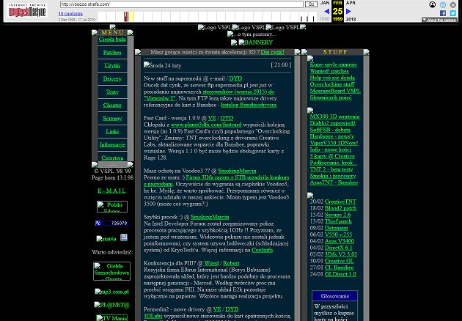
Task: Open mp3.com.pl banner link
Action: click(x=111, y=292)
